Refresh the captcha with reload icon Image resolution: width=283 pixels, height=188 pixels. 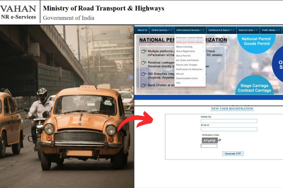[x=220, y=140]
